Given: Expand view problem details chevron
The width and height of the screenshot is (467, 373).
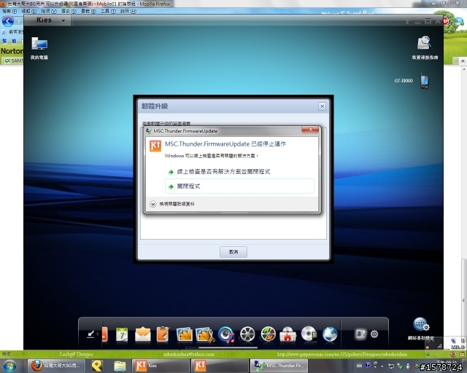Looking at the screenshot, I should coord(153,204).
